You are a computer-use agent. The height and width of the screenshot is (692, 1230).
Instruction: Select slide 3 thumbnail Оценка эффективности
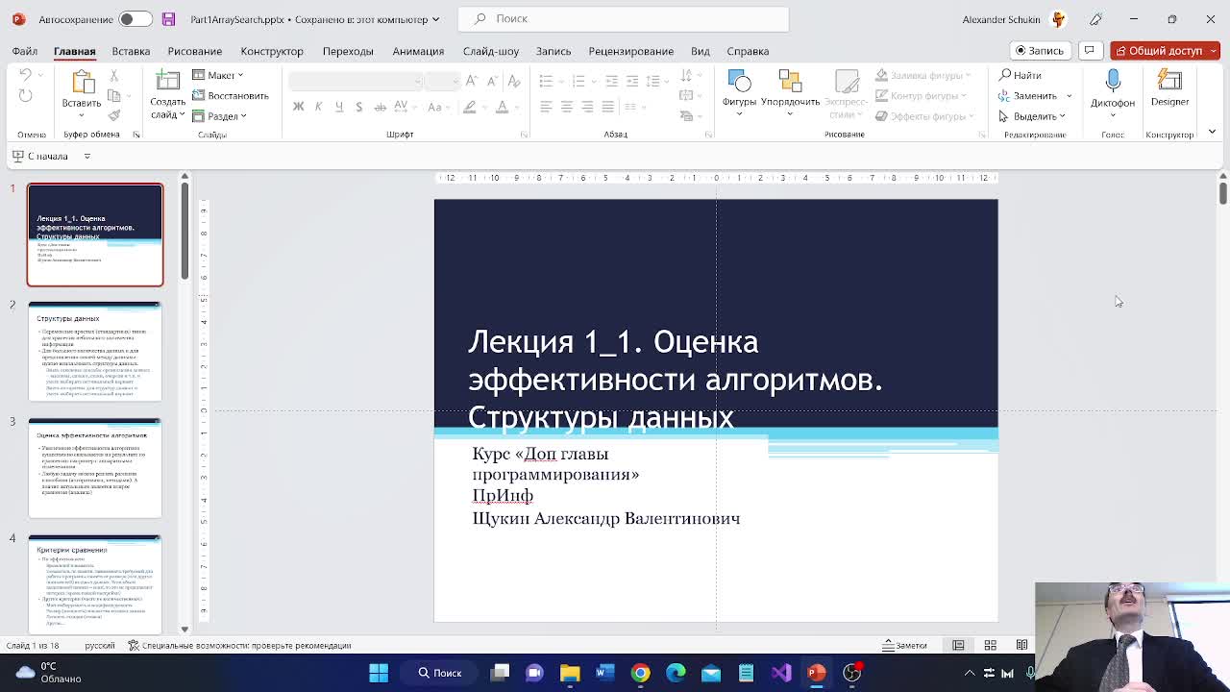95,468
